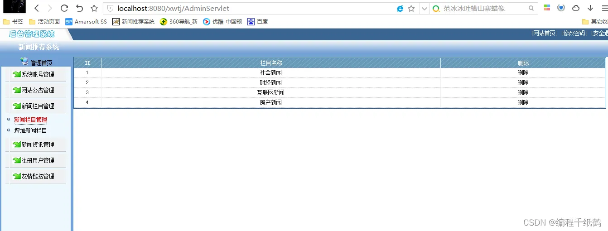Screen dimensions: 608x231
Task: Click the 删除 column header
Action: [x=523, y=63]
